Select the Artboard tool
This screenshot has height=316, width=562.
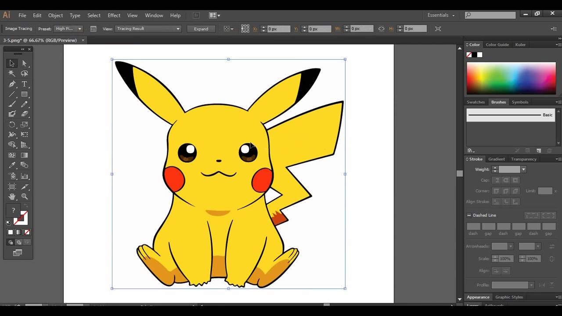coord(12,187)
